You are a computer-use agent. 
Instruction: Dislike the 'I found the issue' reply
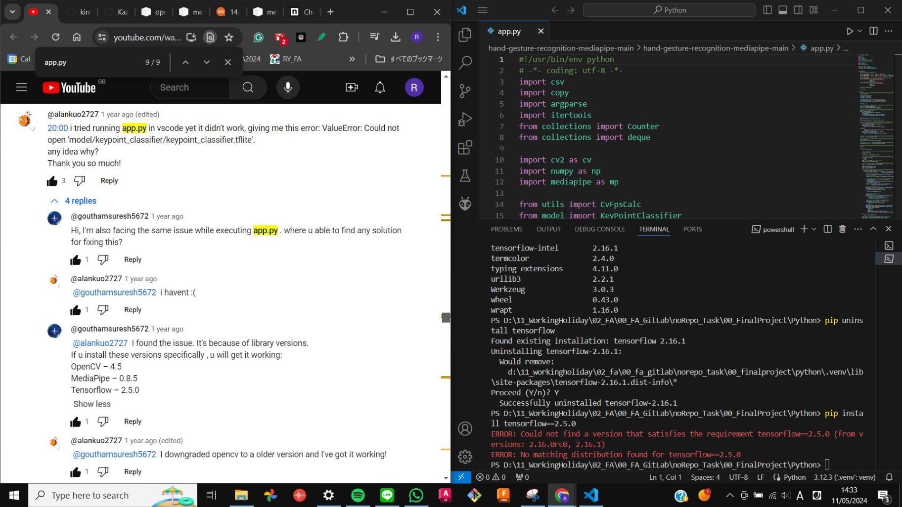[x=103, y=422]
